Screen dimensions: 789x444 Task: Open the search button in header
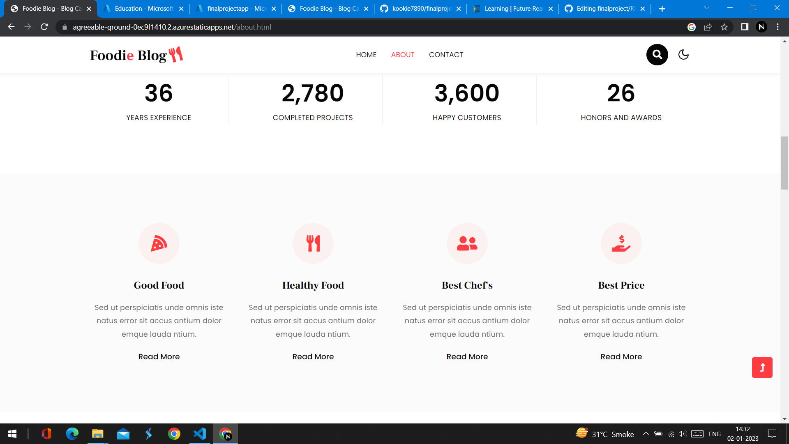(x=657, y=55)
